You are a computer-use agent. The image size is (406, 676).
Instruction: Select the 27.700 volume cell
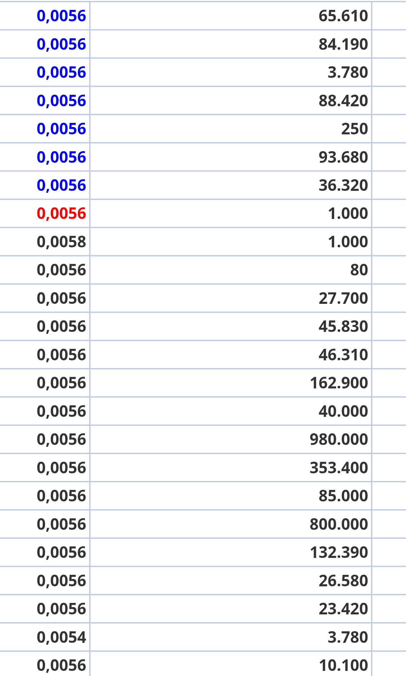[x=343, y=298]
